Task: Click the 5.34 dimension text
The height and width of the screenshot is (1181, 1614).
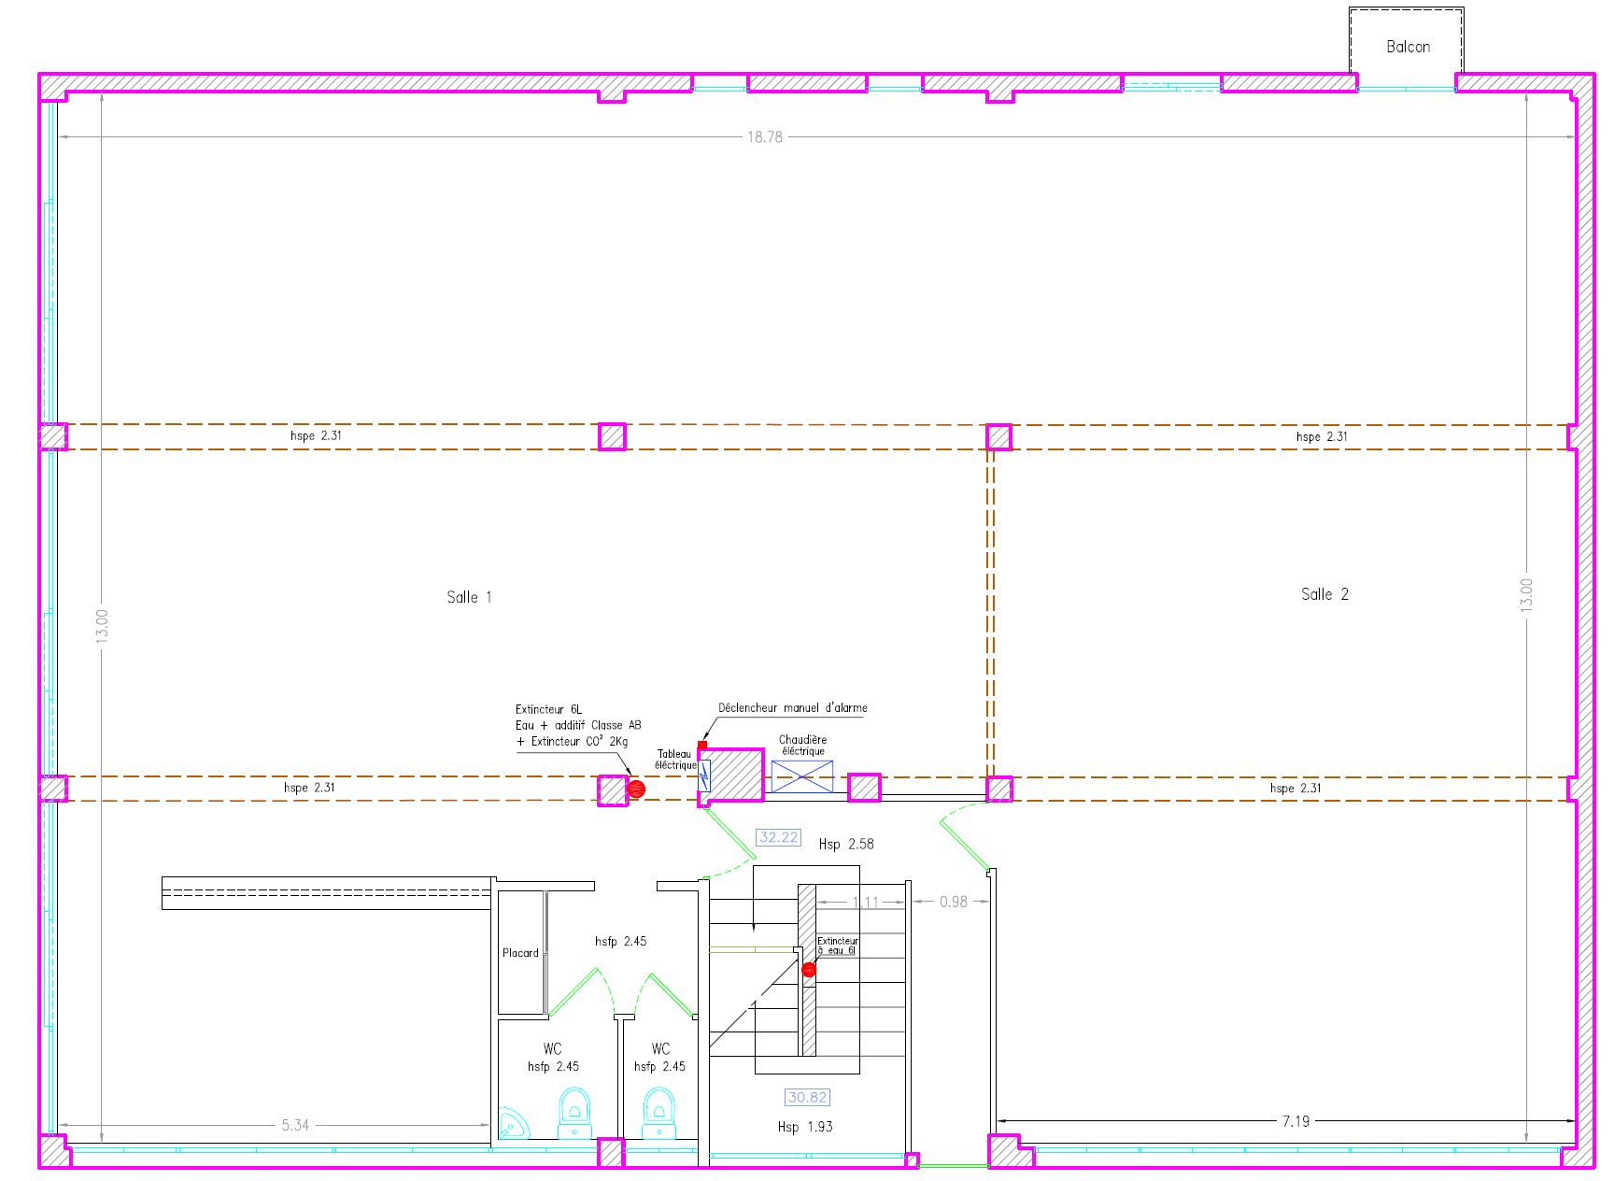Action: tap(295, 1125)
